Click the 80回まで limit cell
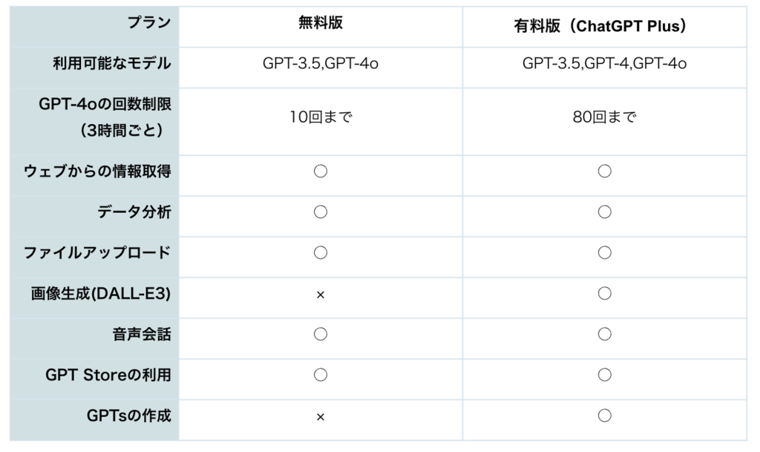Screen dimensions: 760x452 coord(604,117)
